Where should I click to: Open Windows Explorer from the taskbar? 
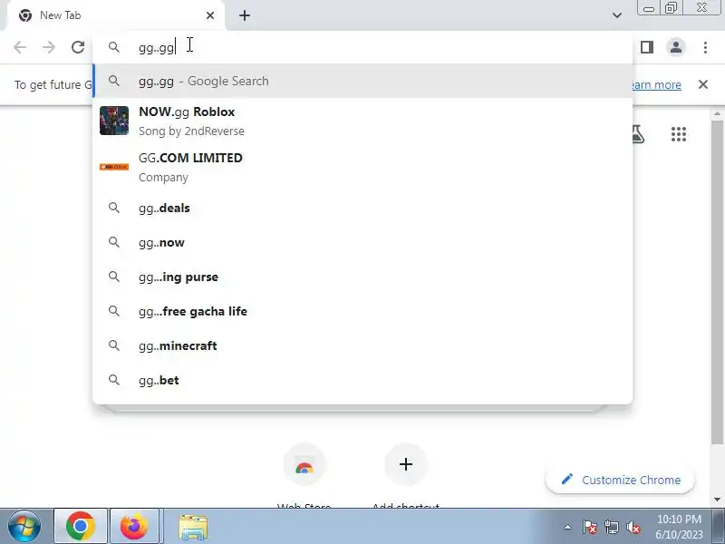193,527
